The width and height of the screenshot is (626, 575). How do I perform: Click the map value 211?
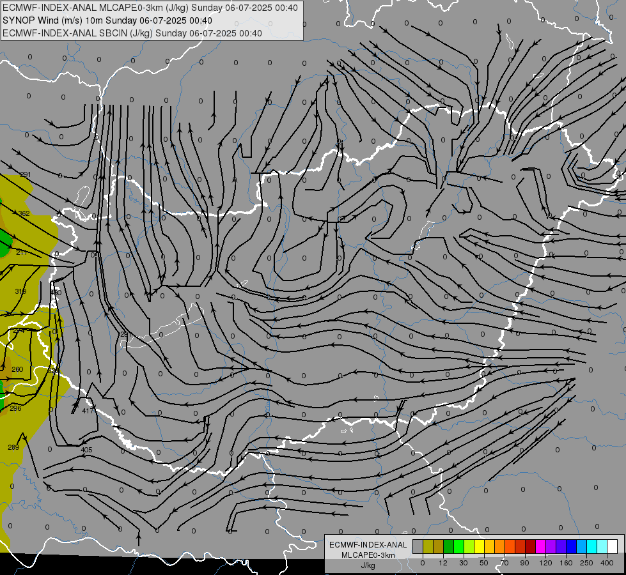(22, 252)
